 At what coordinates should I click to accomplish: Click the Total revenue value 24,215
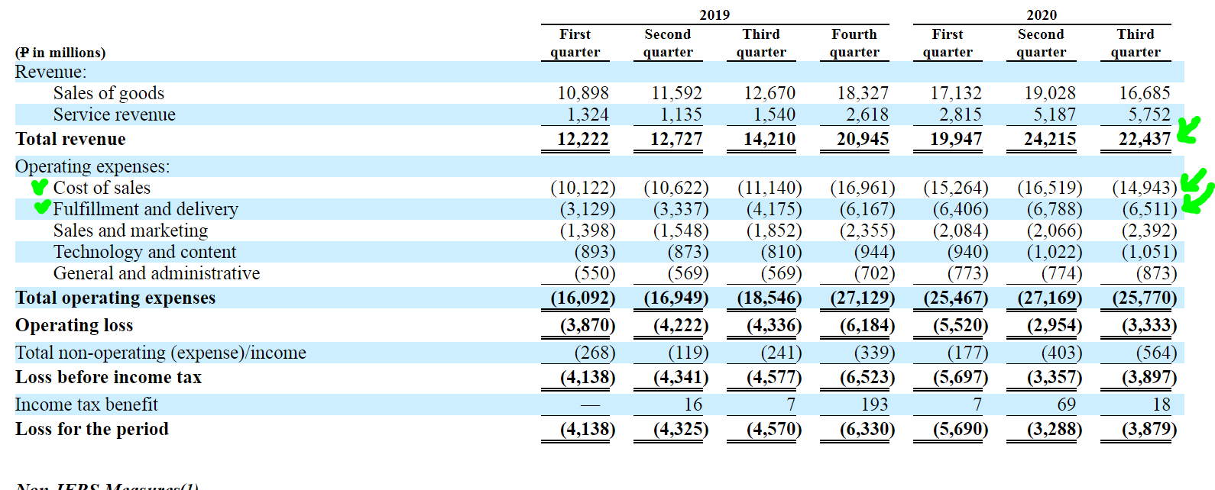point(1050,139)
